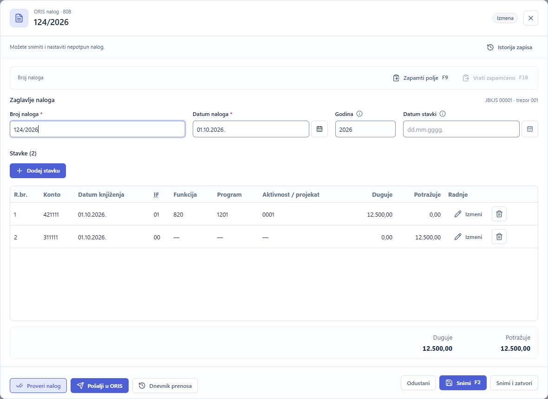Screen dimensions: 548x399
Task: Click the Datum naloga date field
Action: click(x=251, y=129)
